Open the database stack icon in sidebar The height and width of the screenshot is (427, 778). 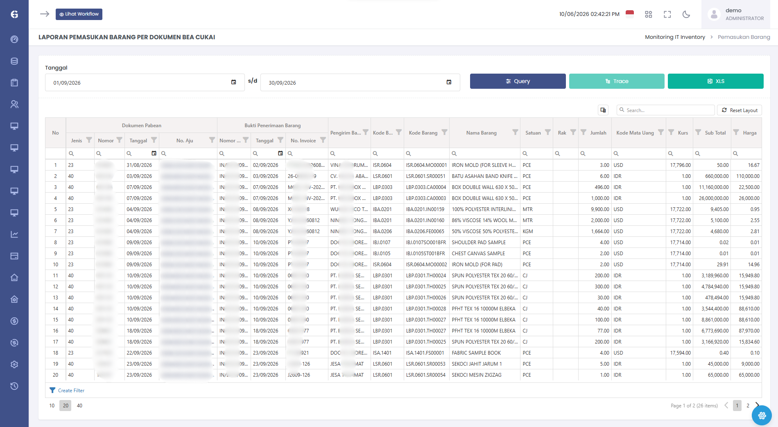coord(14,61)
